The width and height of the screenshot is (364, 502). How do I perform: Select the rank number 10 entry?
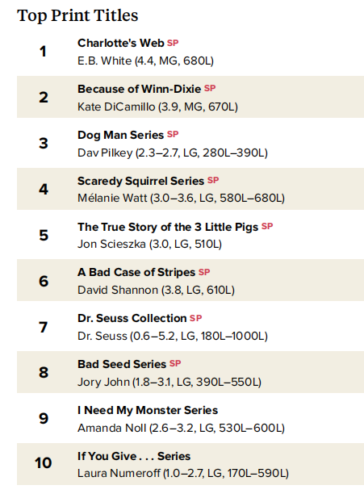point(44,463)
